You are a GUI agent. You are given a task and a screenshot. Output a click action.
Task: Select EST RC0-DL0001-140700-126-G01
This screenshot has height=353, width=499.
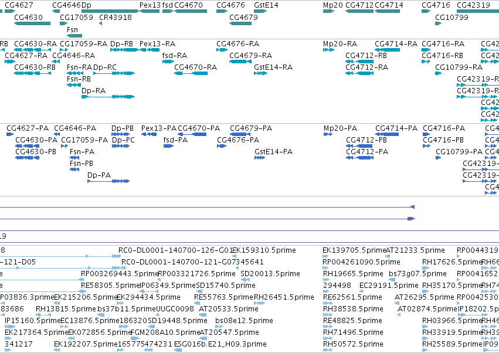click(176, 250)
